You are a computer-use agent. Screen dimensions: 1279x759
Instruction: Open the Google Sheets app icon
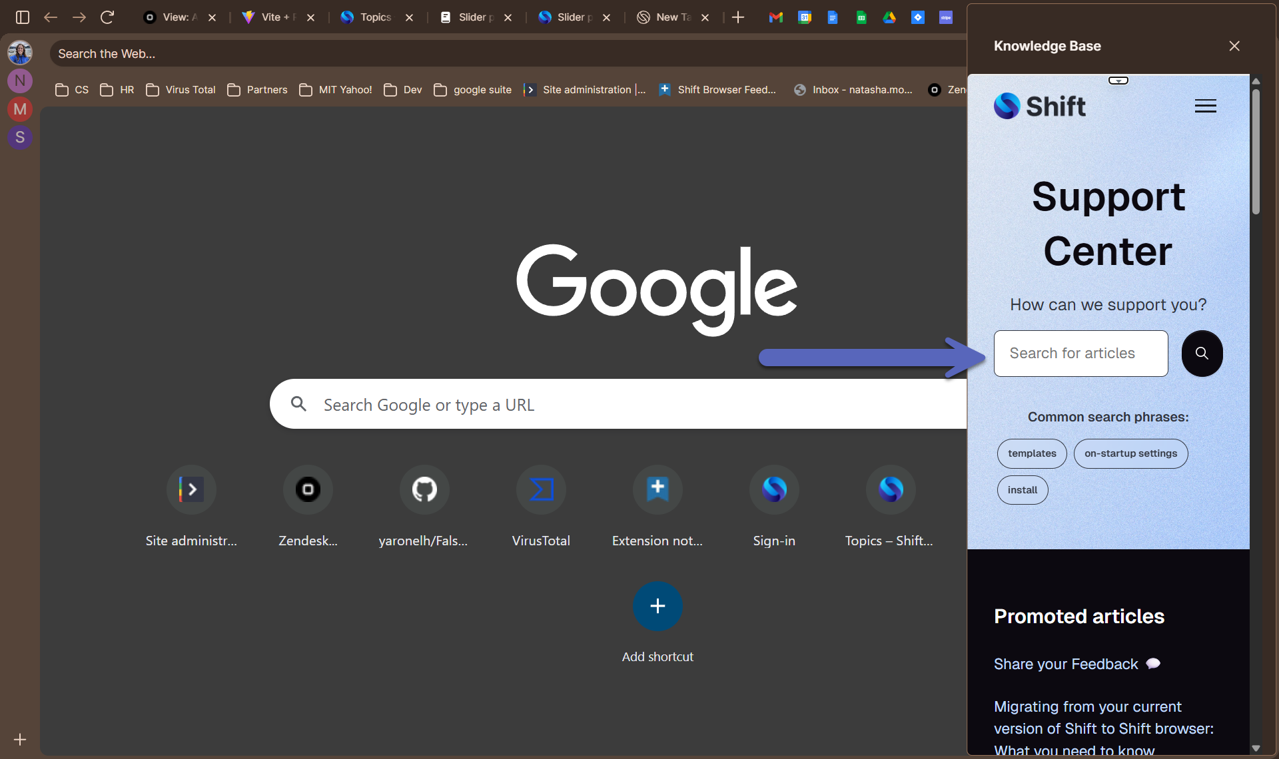pos(861,17)
